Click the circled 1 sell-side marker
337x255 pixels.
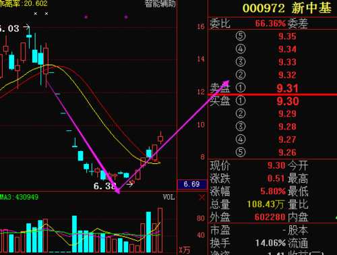pos(241,88)
